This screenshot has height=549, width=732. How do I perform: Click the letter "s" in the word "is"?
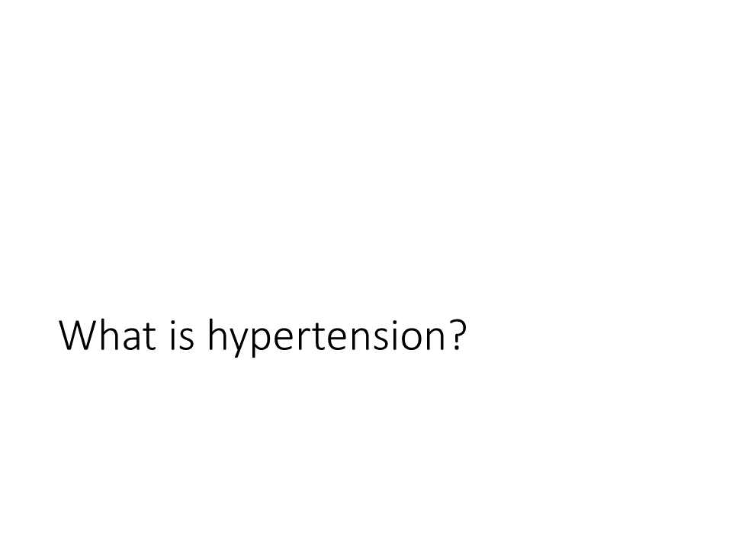pyautogui.click(x=187, y=339)
